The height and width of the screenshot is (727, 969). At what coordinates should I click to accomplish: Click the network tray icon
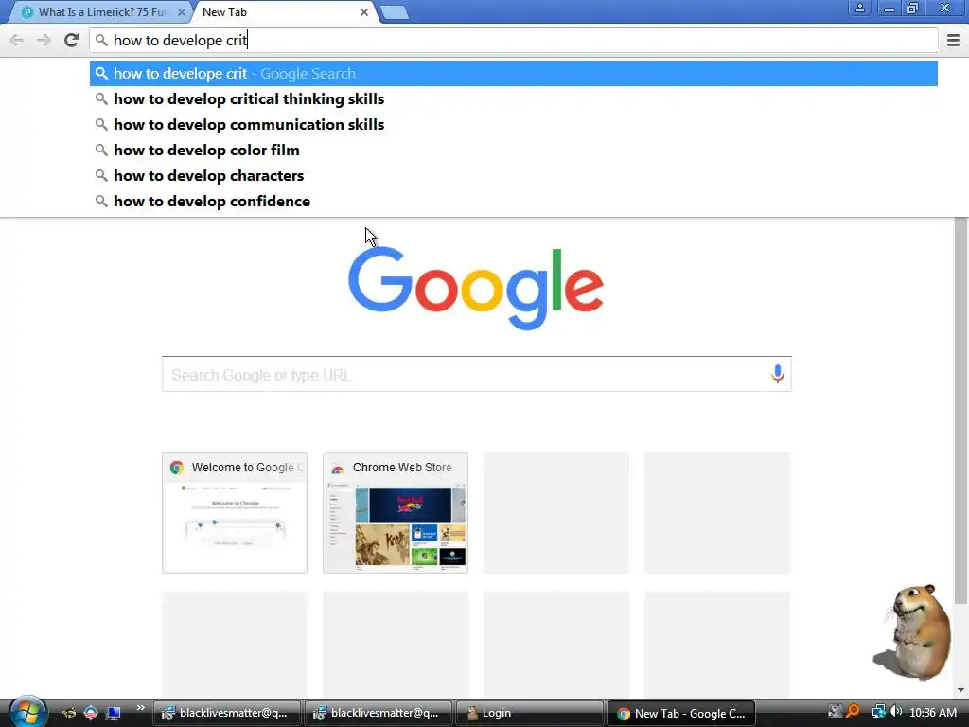[x=878, y=712]
